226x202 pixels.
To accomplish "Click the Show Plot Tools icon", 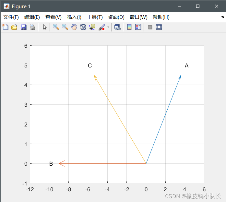I will tap(159, 27).
